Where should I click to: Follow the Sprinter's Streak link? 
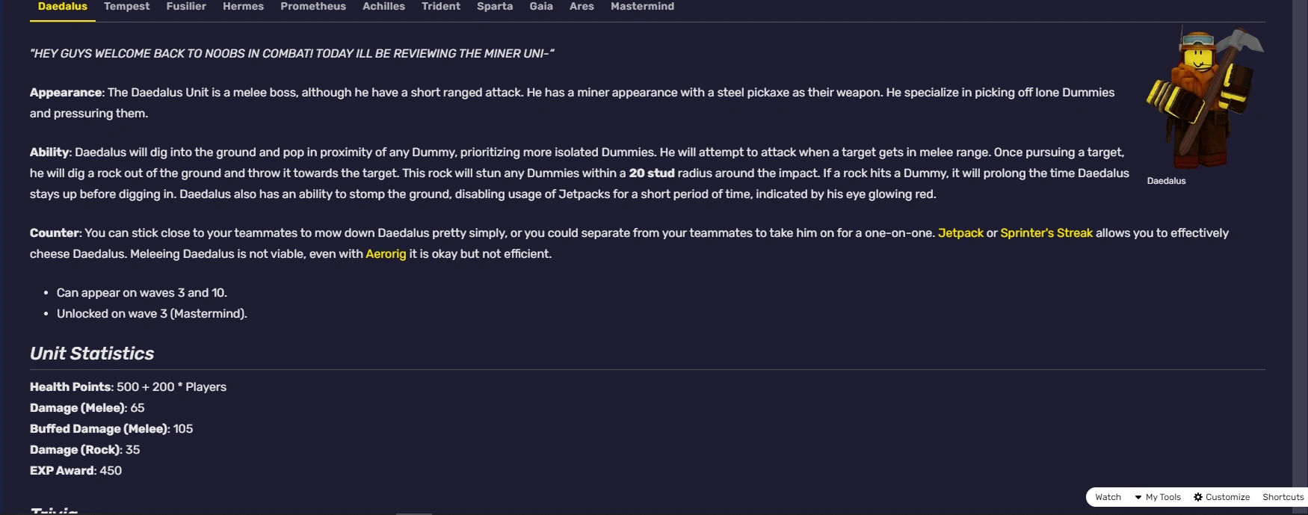[x=1046, y=232]
